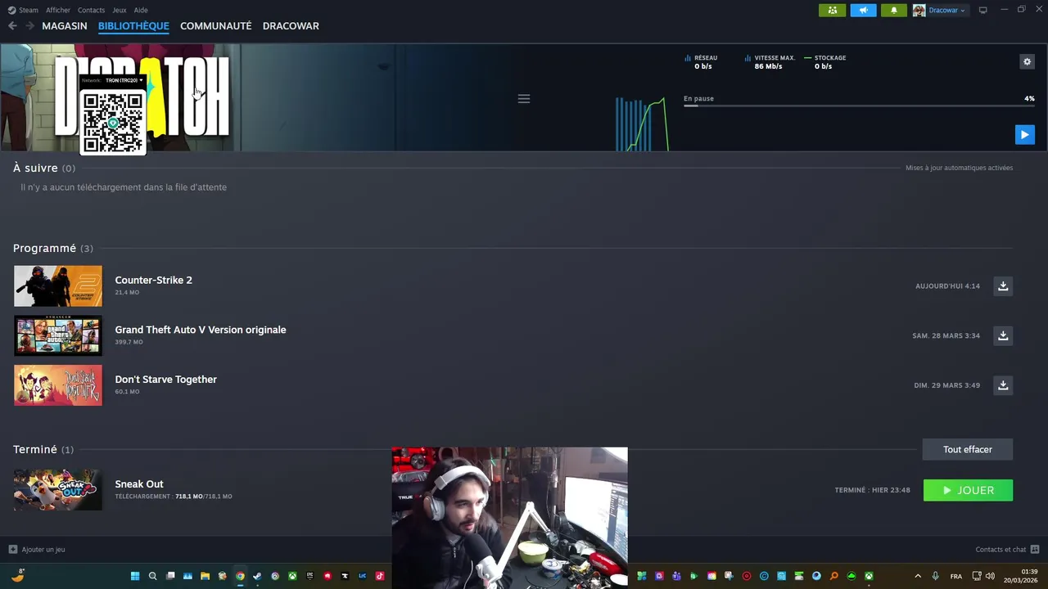The image size is (1048, 589).
Task: Click the Add a game plus icon
Action: point(12,549)
